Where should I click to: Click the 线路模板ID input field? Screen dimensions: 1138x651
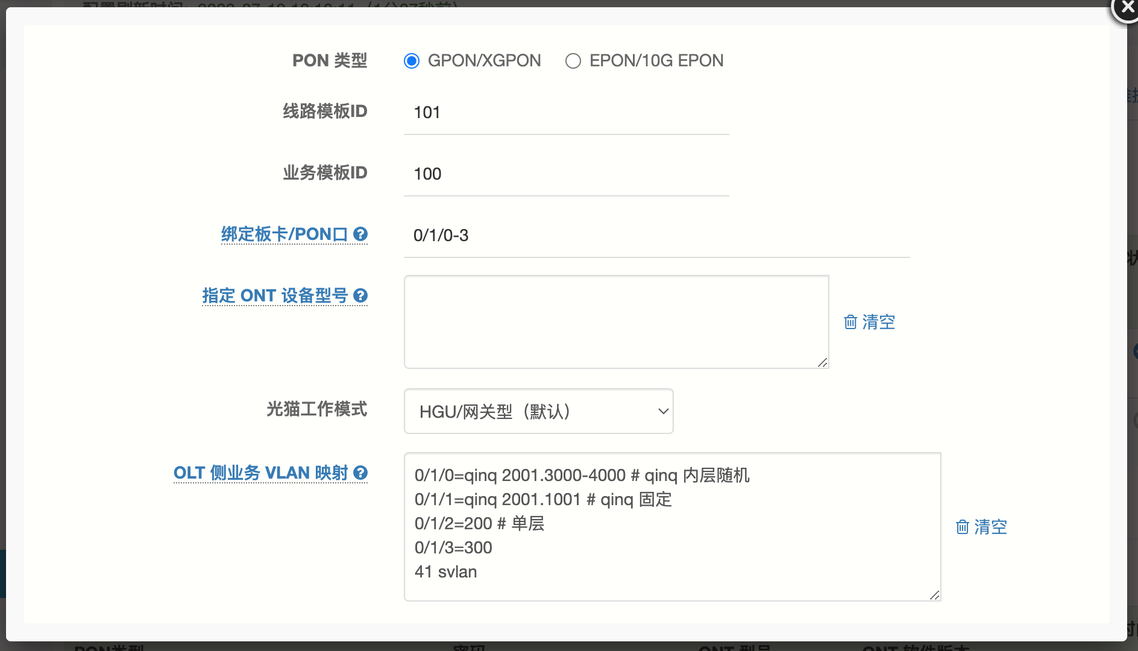click(x=566, y=113)
